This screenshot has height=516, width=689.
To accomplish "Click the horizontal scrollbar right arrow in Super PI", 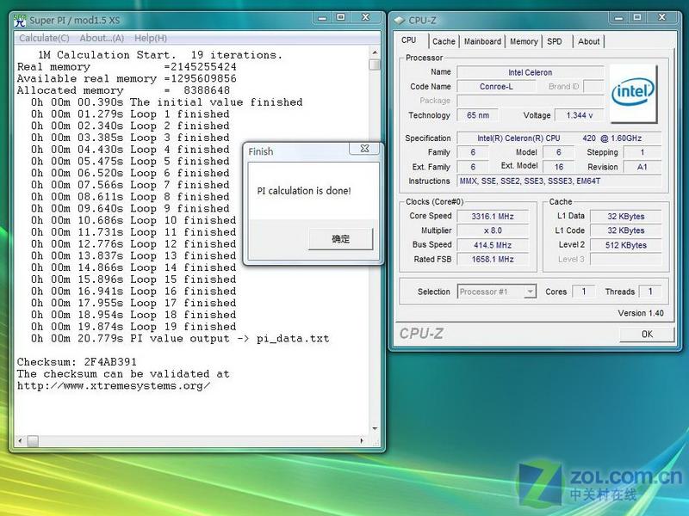I will pyautogui.click(x=362, y=440).
